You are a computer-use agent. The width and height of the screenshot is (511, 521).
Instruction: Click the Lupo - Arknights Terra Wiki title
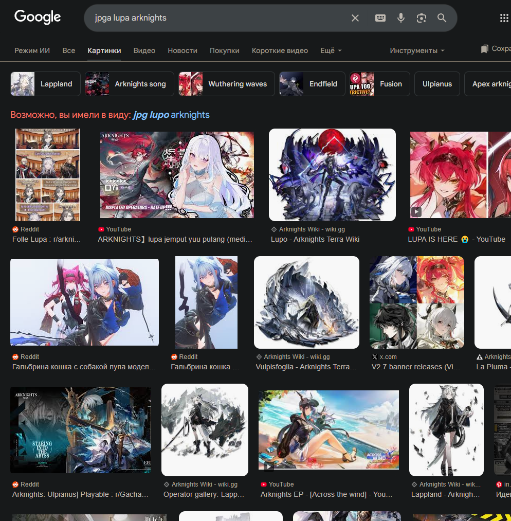tap(315, 239)
